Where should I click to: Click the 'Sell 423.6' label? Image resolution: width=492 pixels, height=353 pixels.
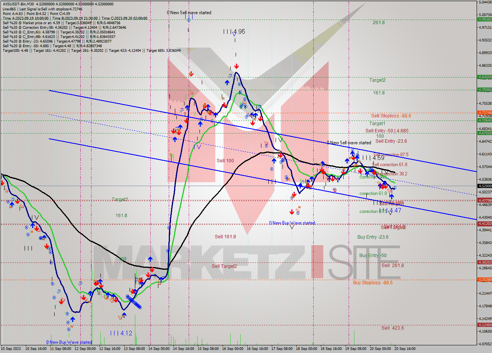point(393,328)
